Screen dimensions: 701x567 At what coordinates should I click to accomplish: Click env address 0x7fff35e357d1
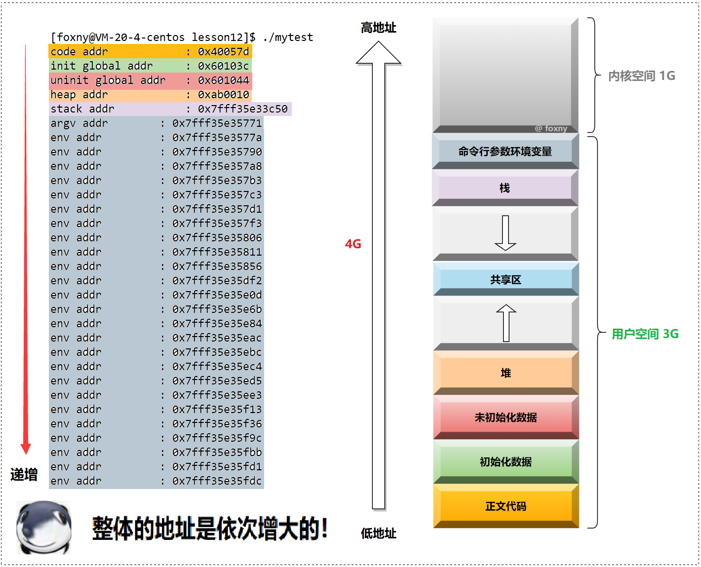click(217, 209)
